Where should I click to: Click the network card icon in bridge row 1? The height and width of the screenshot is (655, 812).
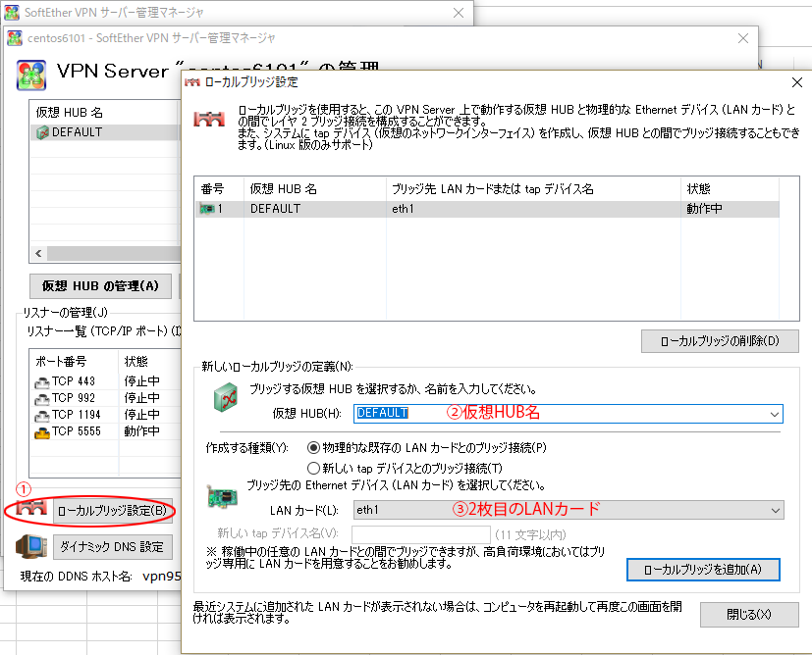pyautogui.click(x=206, y=209)
